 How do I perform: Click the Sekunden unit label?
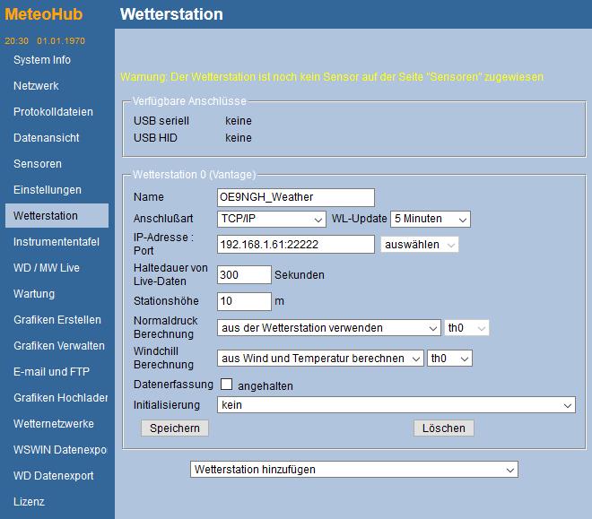tap(300, 275)
